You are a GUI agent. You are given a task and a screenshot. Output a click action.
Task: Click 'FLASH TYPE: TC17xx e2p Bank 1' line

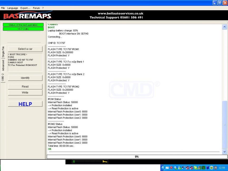click(66, 62)
